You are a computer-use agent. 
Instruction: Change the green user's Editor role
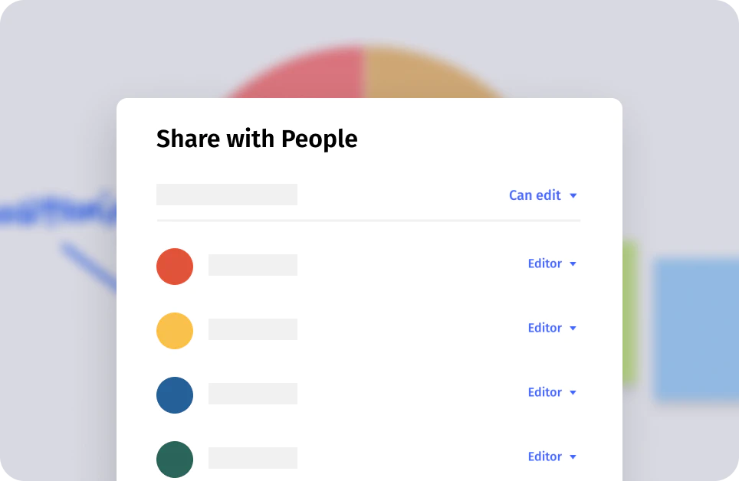545,456
